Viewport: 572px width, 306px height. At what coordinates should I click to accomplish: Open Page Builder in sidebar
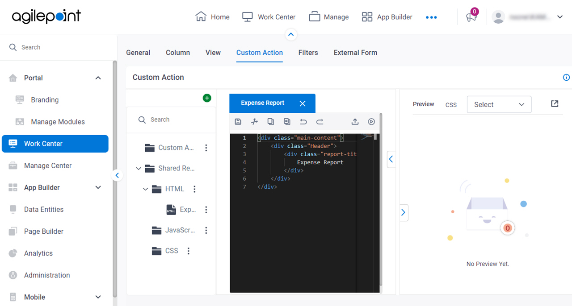(44, 231)
